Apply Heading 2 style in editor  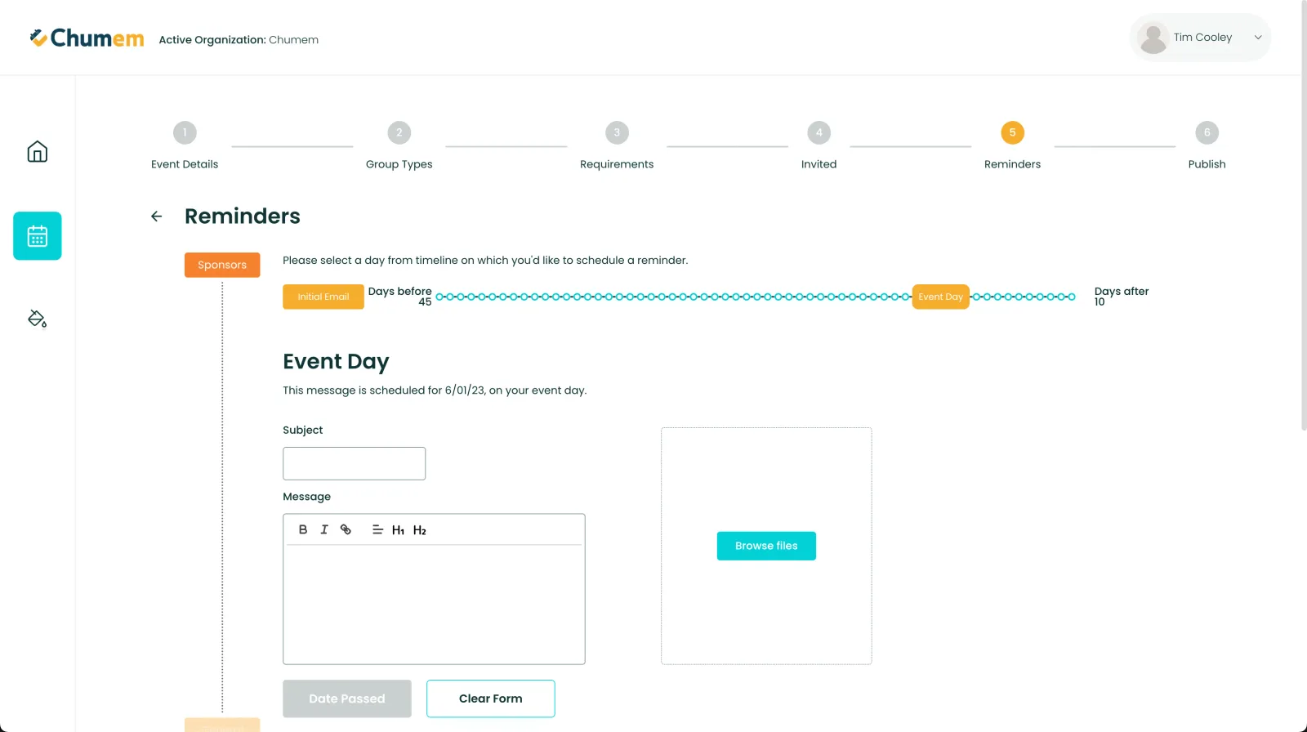(420, 530)
